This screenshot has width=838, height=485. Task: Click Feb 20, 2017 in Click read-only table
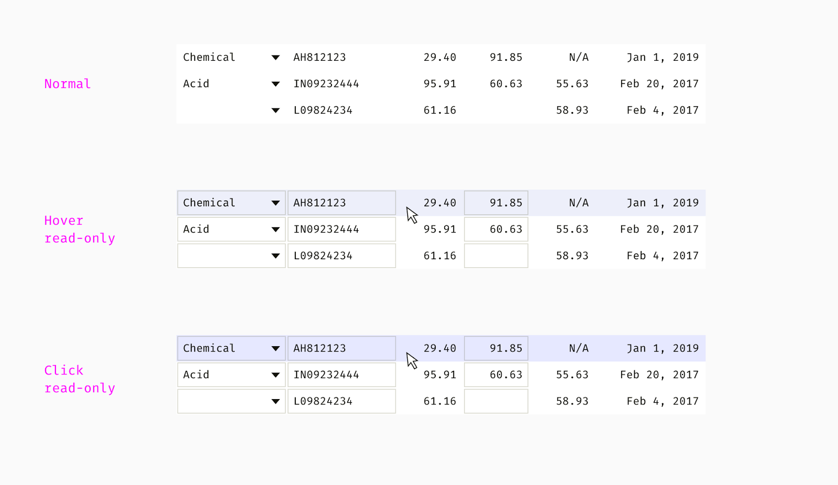pos(659,375)
